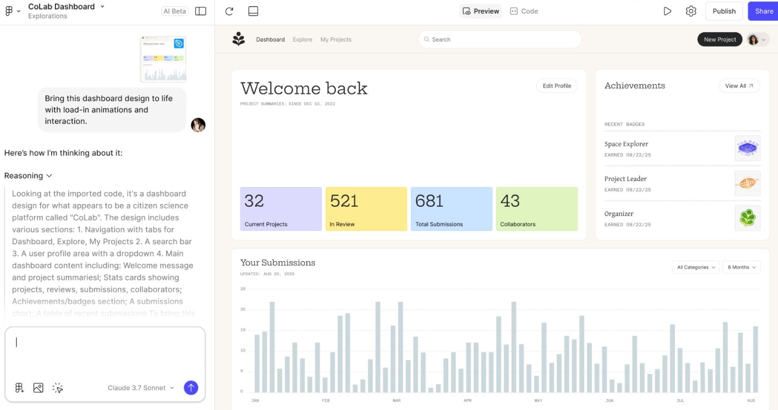
Task: Open the All Categories dropdown
Action: point(696,267)
